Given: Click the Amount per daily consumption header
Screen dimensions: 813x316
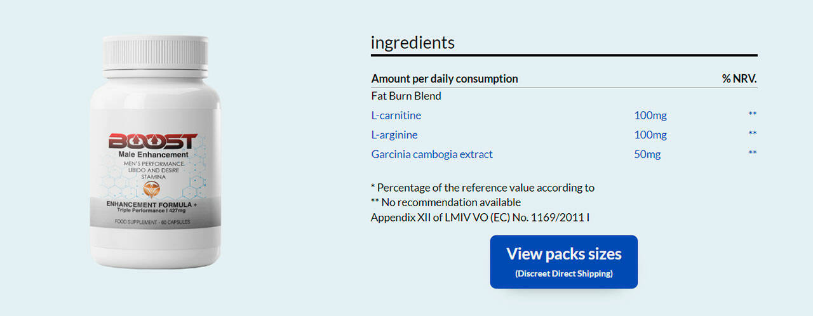Looking at the screenshot, I should coord(445,79).
